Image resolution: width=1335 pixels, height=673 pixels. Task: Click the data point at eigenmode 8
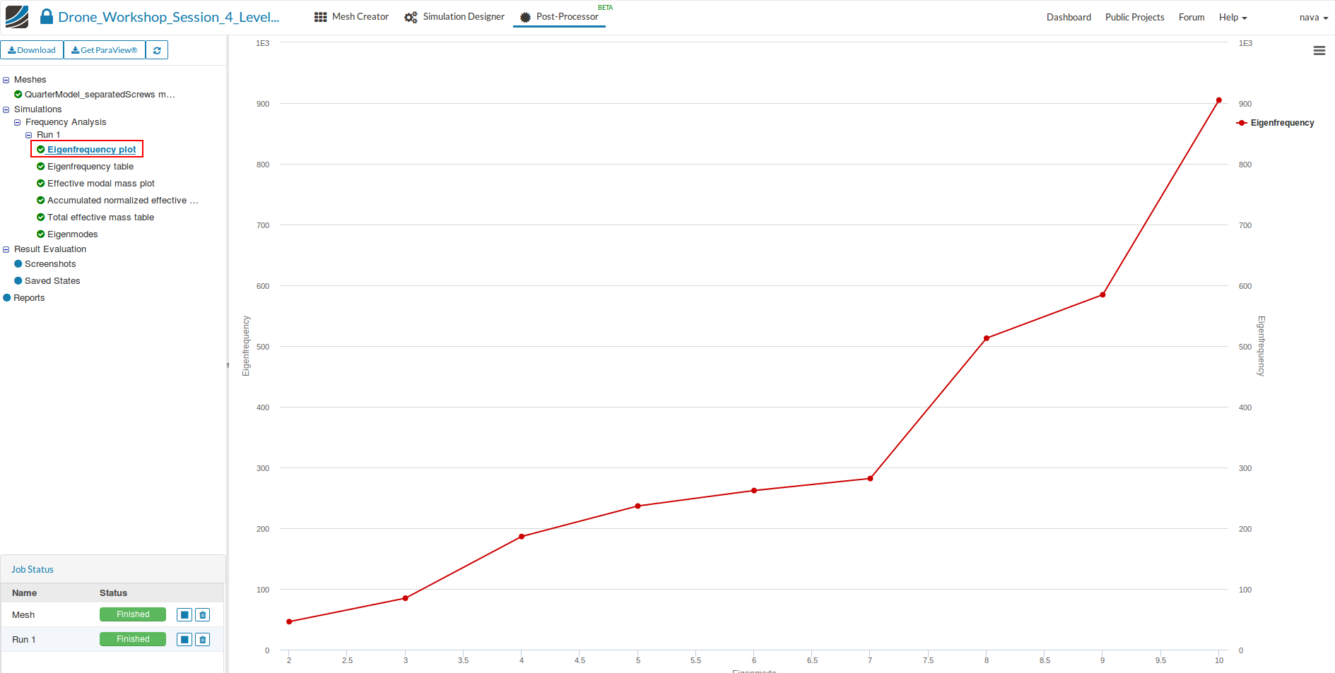987,338
